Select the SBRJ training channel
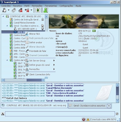Image resolution: width=121 pixels, height=122 pixels. point(21,73)
